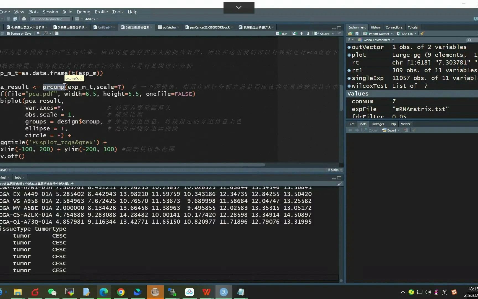Open the Session menu
This screenshot has width=478, height=299.
coord(50,12)
